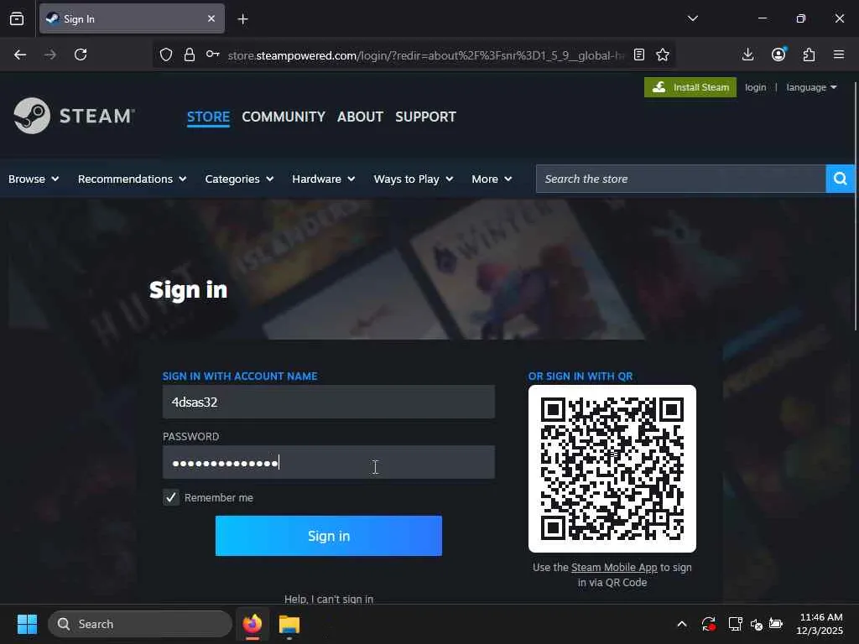Open the network tray icon

pyautogui.click(x=735, y=624)
